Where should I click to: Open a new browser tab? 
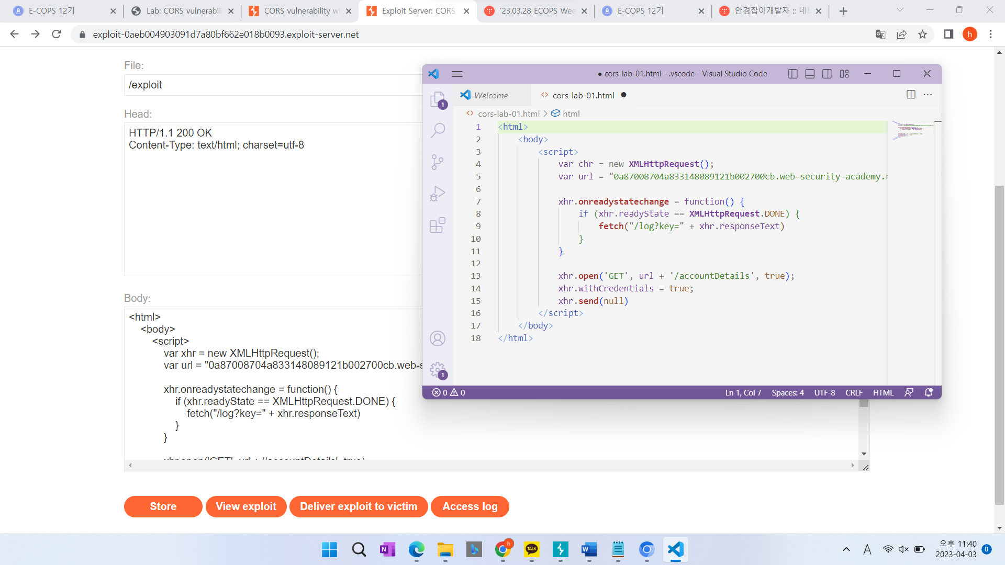843,11
